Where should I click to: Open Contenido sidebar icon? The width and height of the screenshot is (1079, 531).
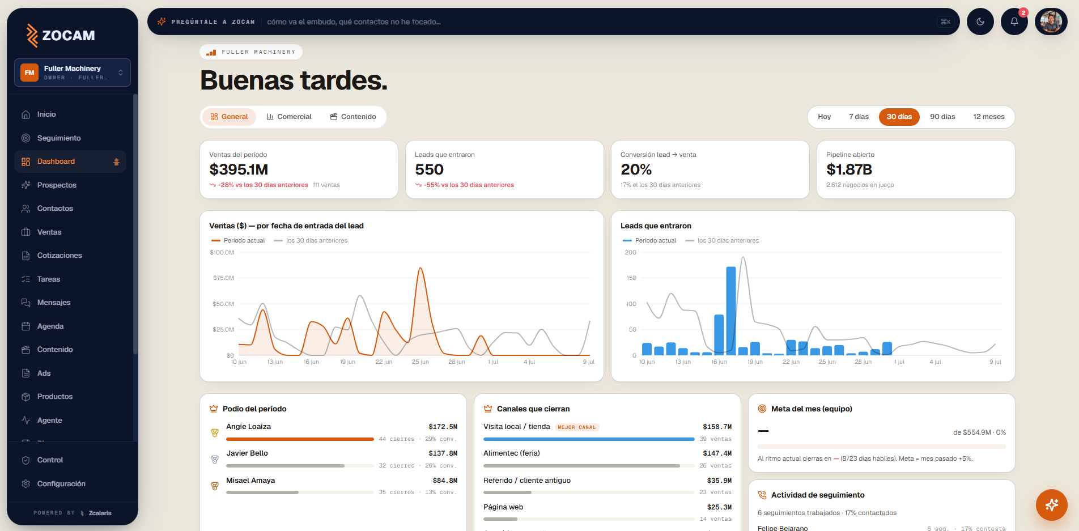26,350
